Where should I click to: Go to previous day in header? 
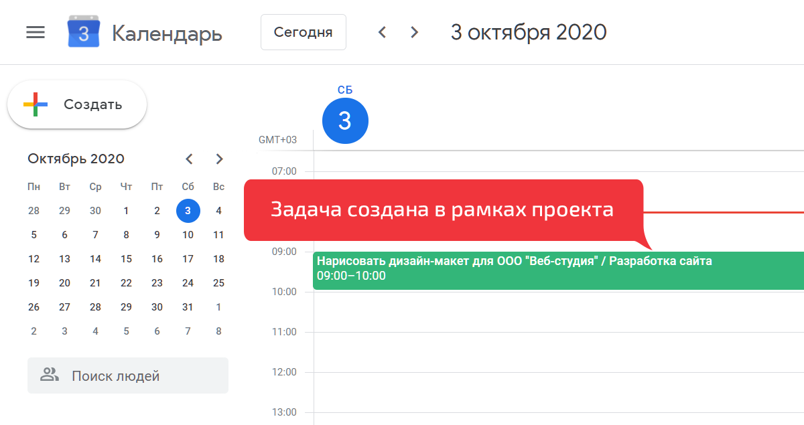[x=383, y=32]
